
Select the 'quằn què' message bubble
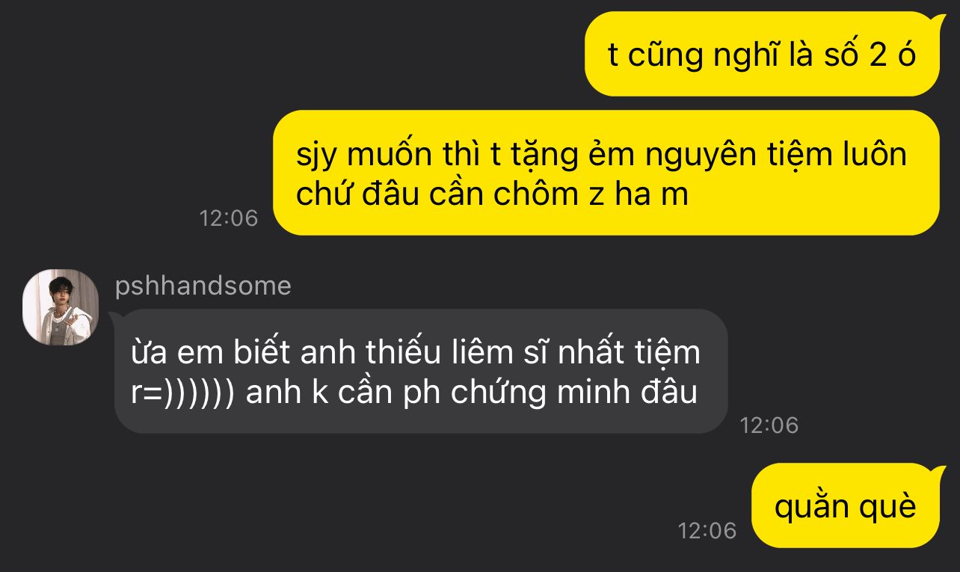846,505
